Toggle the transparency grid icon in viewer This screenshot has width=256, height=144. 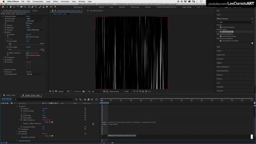click(107, 92)
